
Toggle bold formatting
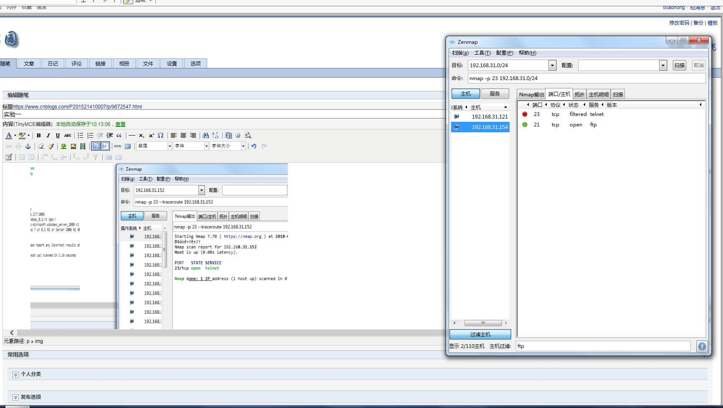point(38,135)
